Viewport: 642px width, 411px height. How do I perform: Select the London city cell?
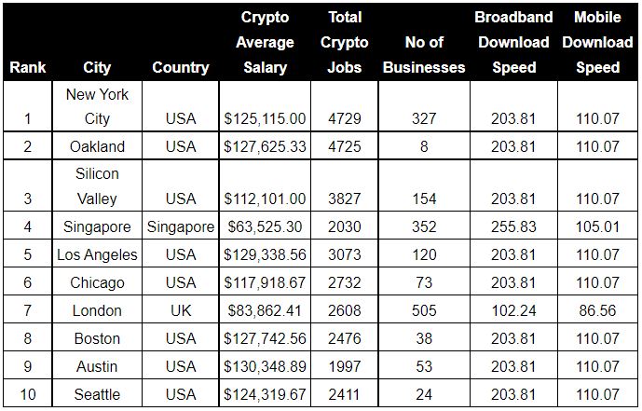point(97,310)
